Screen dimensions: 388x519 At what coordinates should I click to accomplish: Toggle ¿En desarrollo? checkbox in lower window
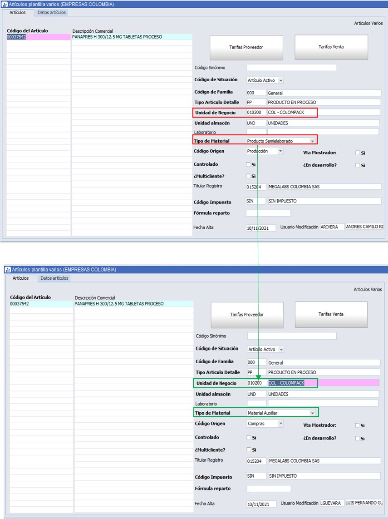coord(357,438)
